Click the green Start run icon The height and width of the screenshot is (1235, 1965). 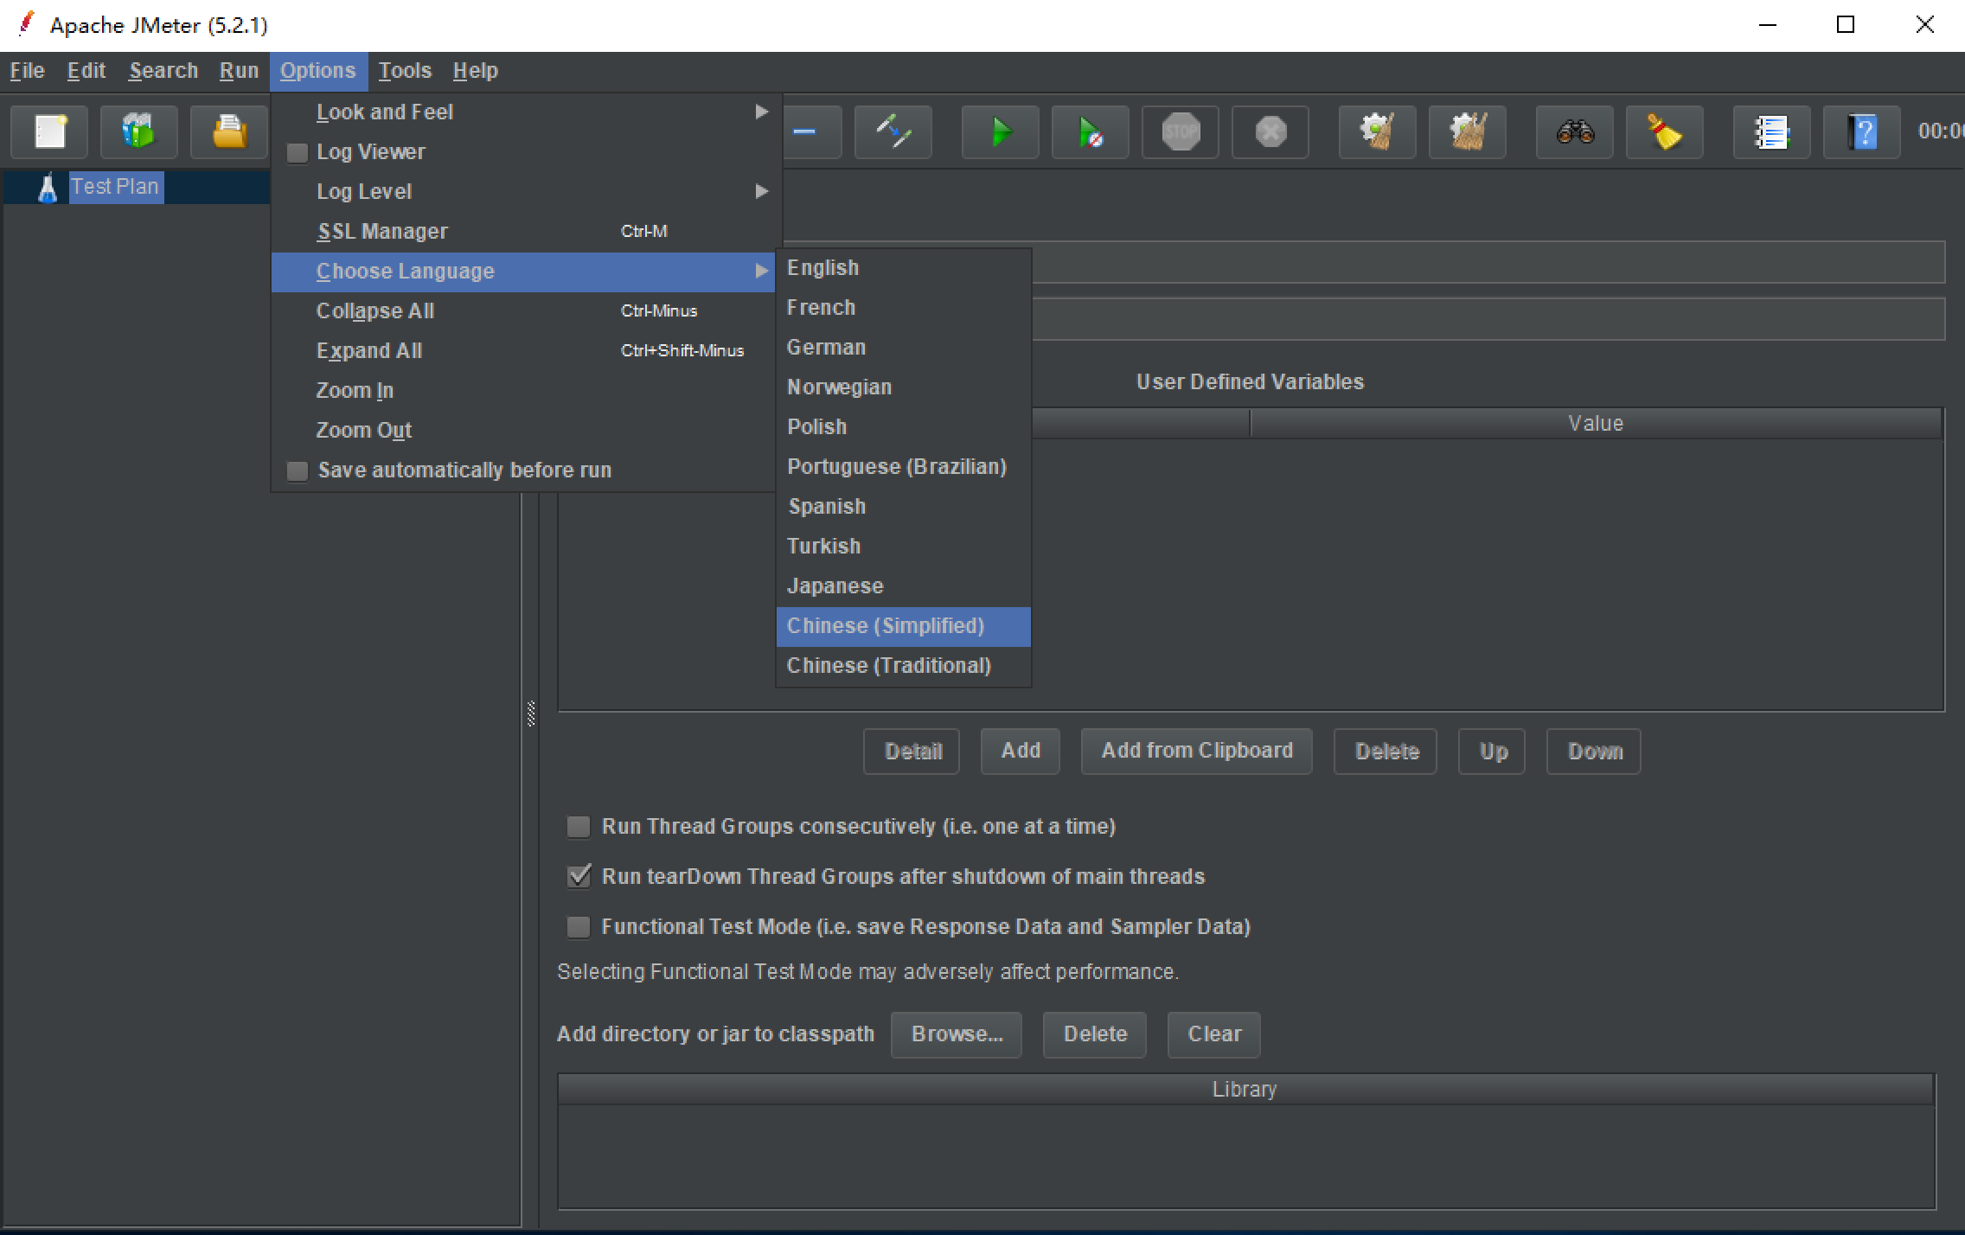click(1001, 132)
